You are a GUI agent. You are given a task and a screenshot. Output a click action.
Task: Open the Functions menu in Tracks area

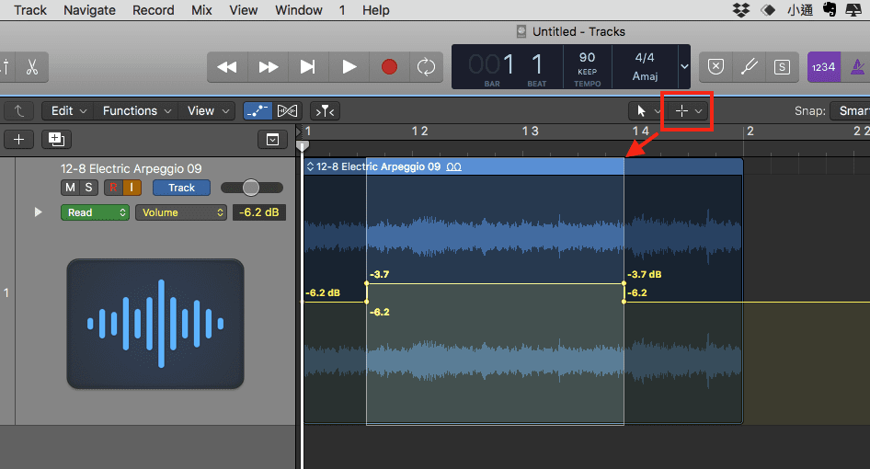(x=136, y=111)
